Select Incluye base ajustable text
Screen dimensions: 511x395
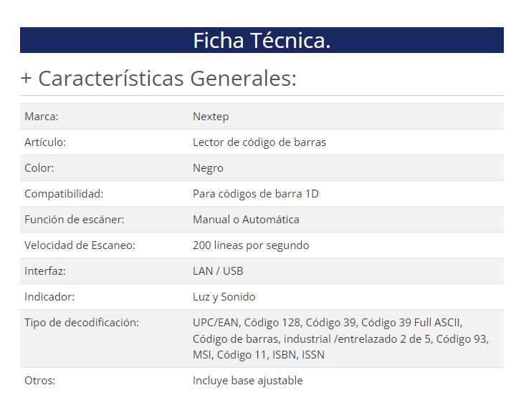247,380
